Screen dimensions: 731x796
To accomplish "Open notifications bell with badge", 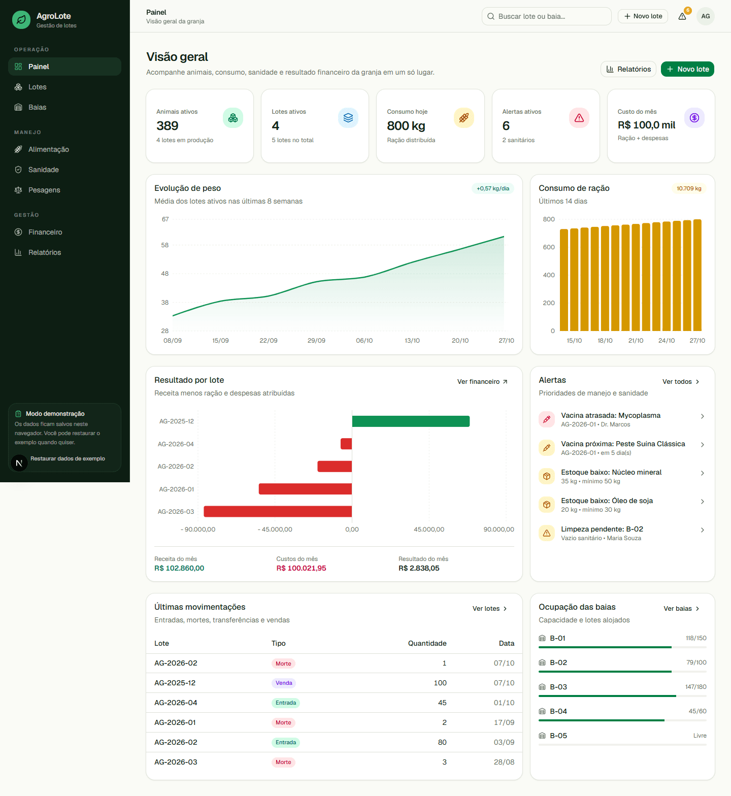I will click(x=682, y=16).
